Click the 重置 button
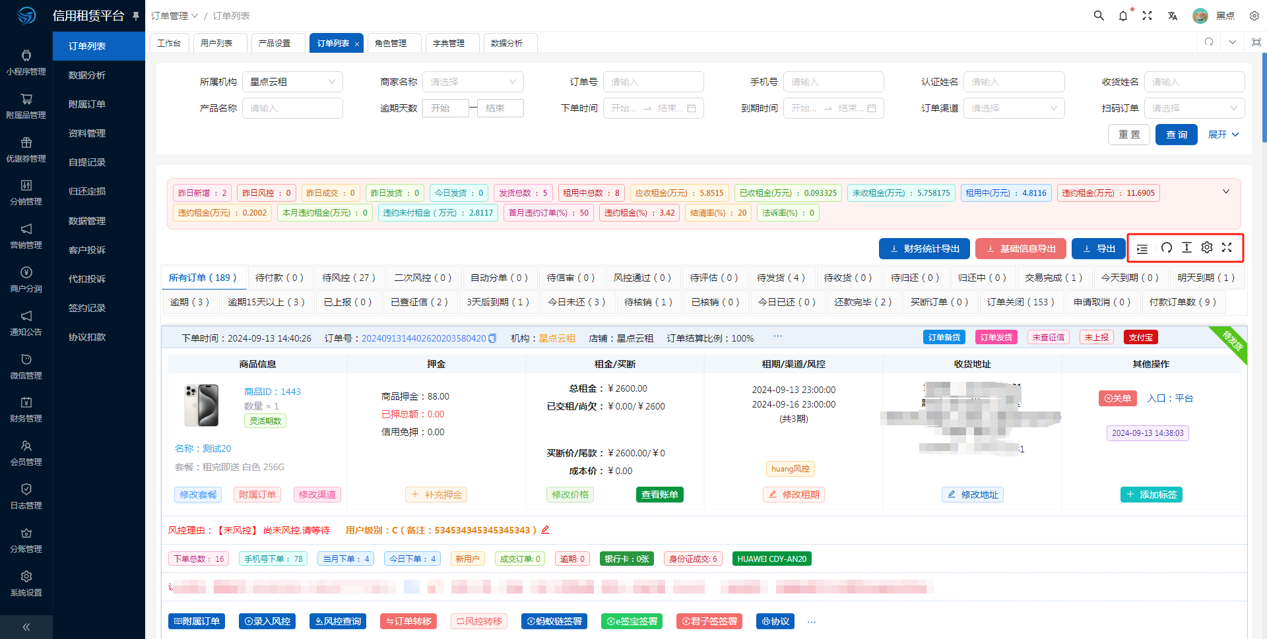1267x639 pixels. pos(1129,135)
